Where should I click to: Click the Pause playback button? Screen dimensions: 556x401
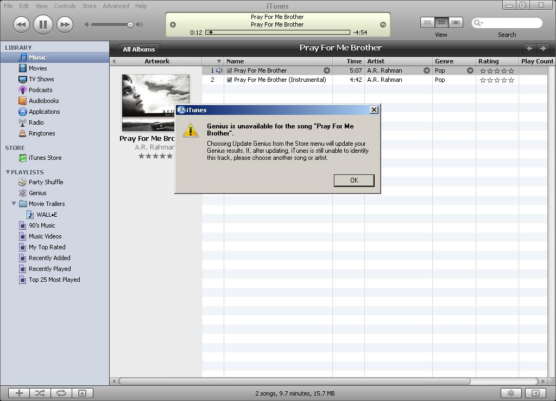click(x=43, y=24)
